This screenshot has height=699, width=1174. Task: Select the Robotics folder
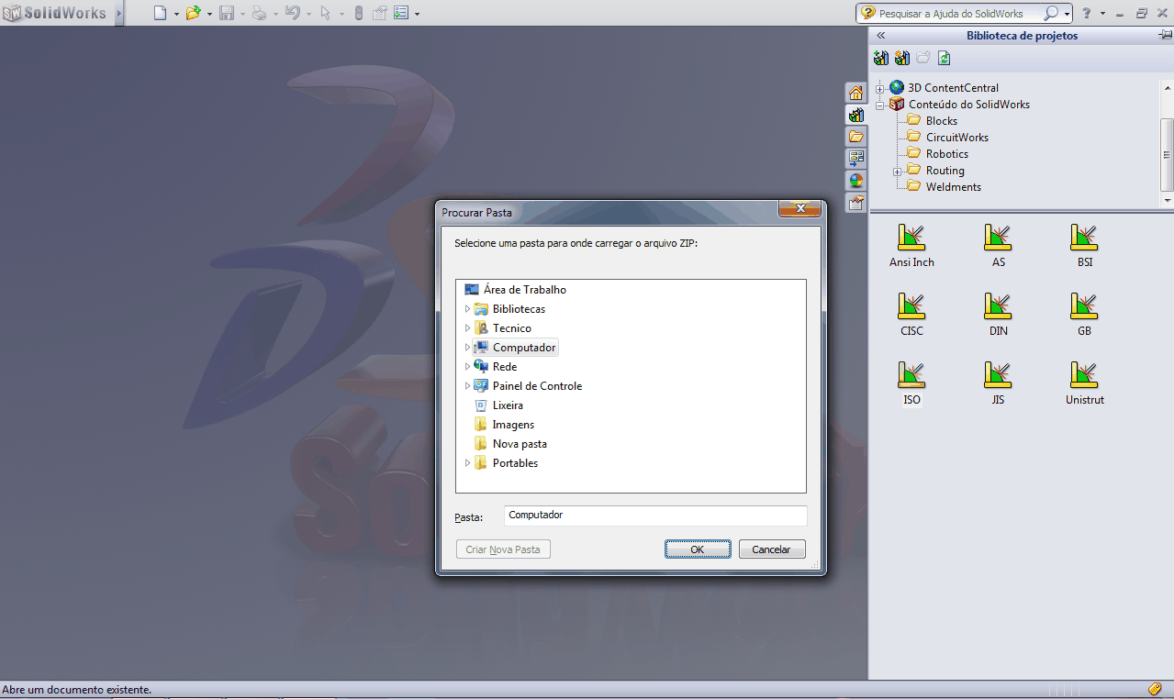tap(937, 154)
